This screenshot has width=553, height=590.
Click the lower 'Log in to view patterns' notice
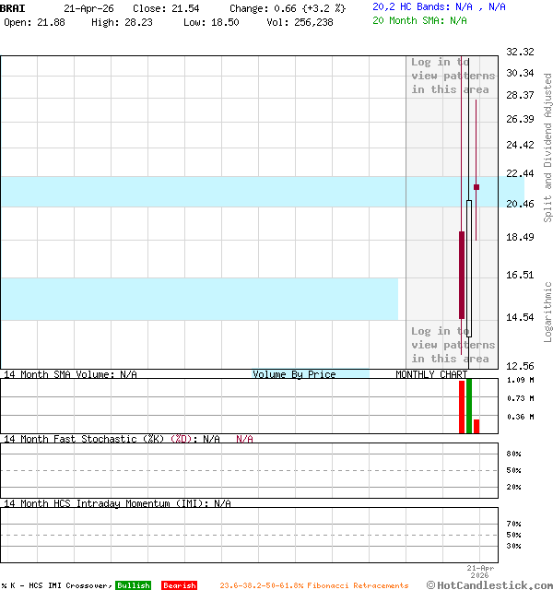(452, 345)
